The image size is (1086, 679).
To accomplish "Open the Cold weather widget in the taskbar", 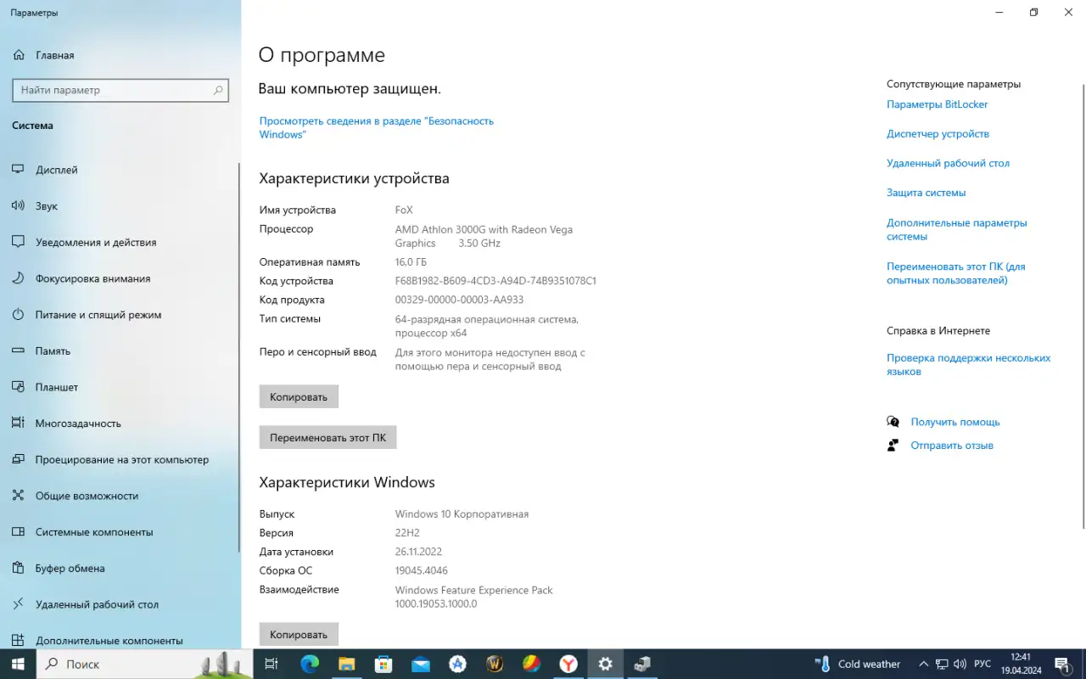I will point(858,665).
